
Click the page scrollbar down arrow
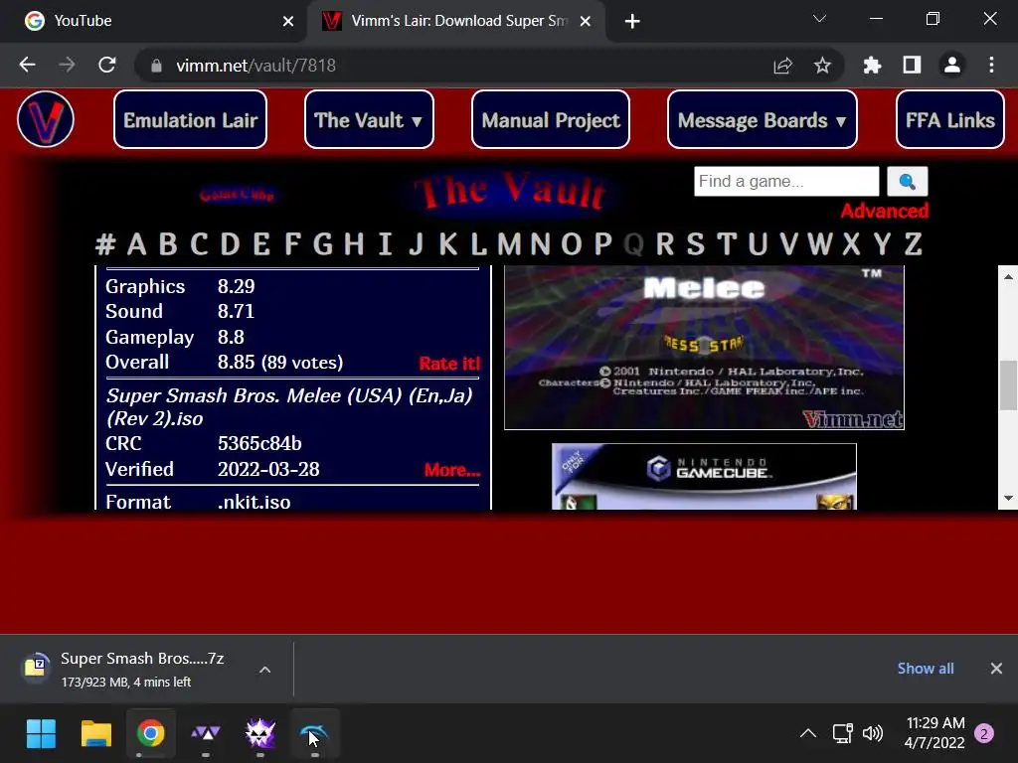pyautogui.click(x=1008, y=499)
